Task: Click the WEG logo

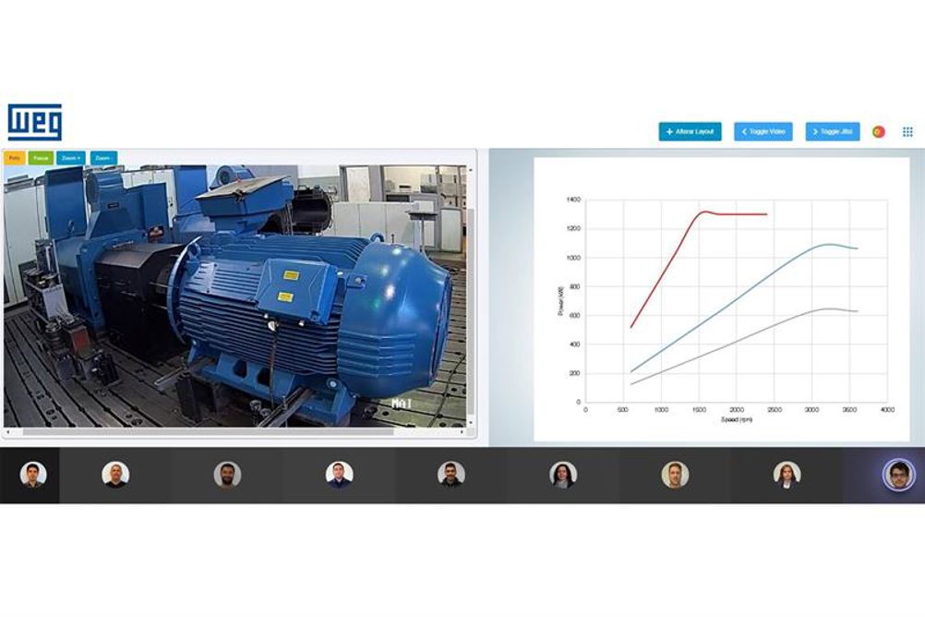Action: (35, 122)
